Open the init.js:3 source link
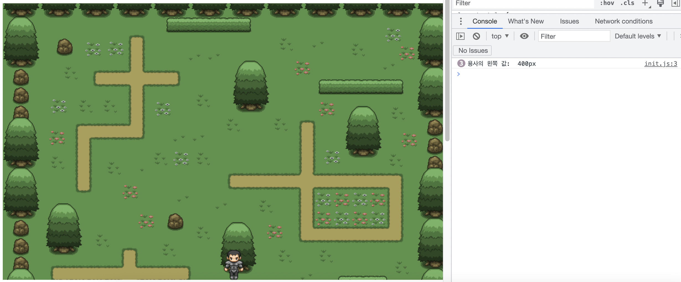 [661, 64]
